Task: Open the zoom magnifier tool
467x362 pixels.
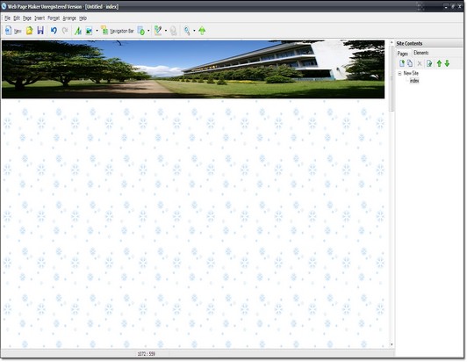Action: pyautogui.click(x=187, y=31)
